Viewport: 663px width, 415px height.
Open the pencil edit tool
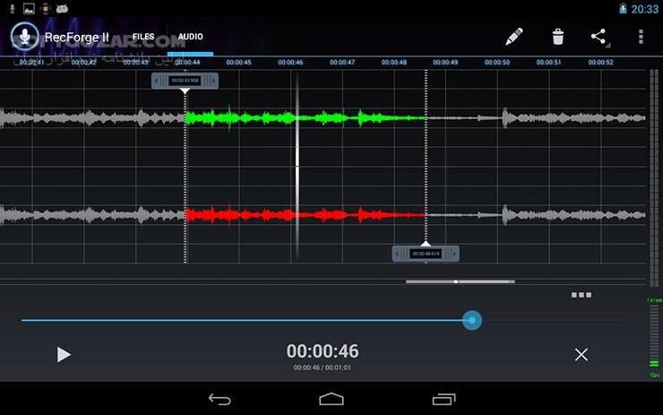pos(513,37)
